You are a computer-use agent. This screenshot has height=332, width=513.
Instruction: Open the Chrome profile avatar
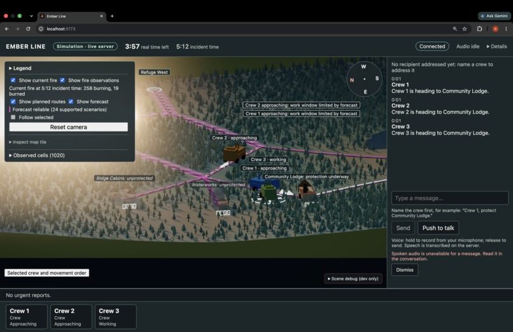point(495,29)
